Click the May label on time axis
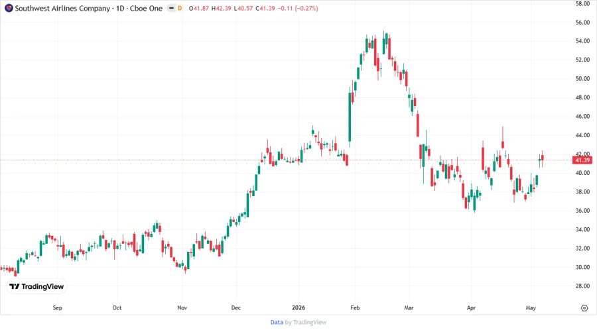 [x=531, y=307]
